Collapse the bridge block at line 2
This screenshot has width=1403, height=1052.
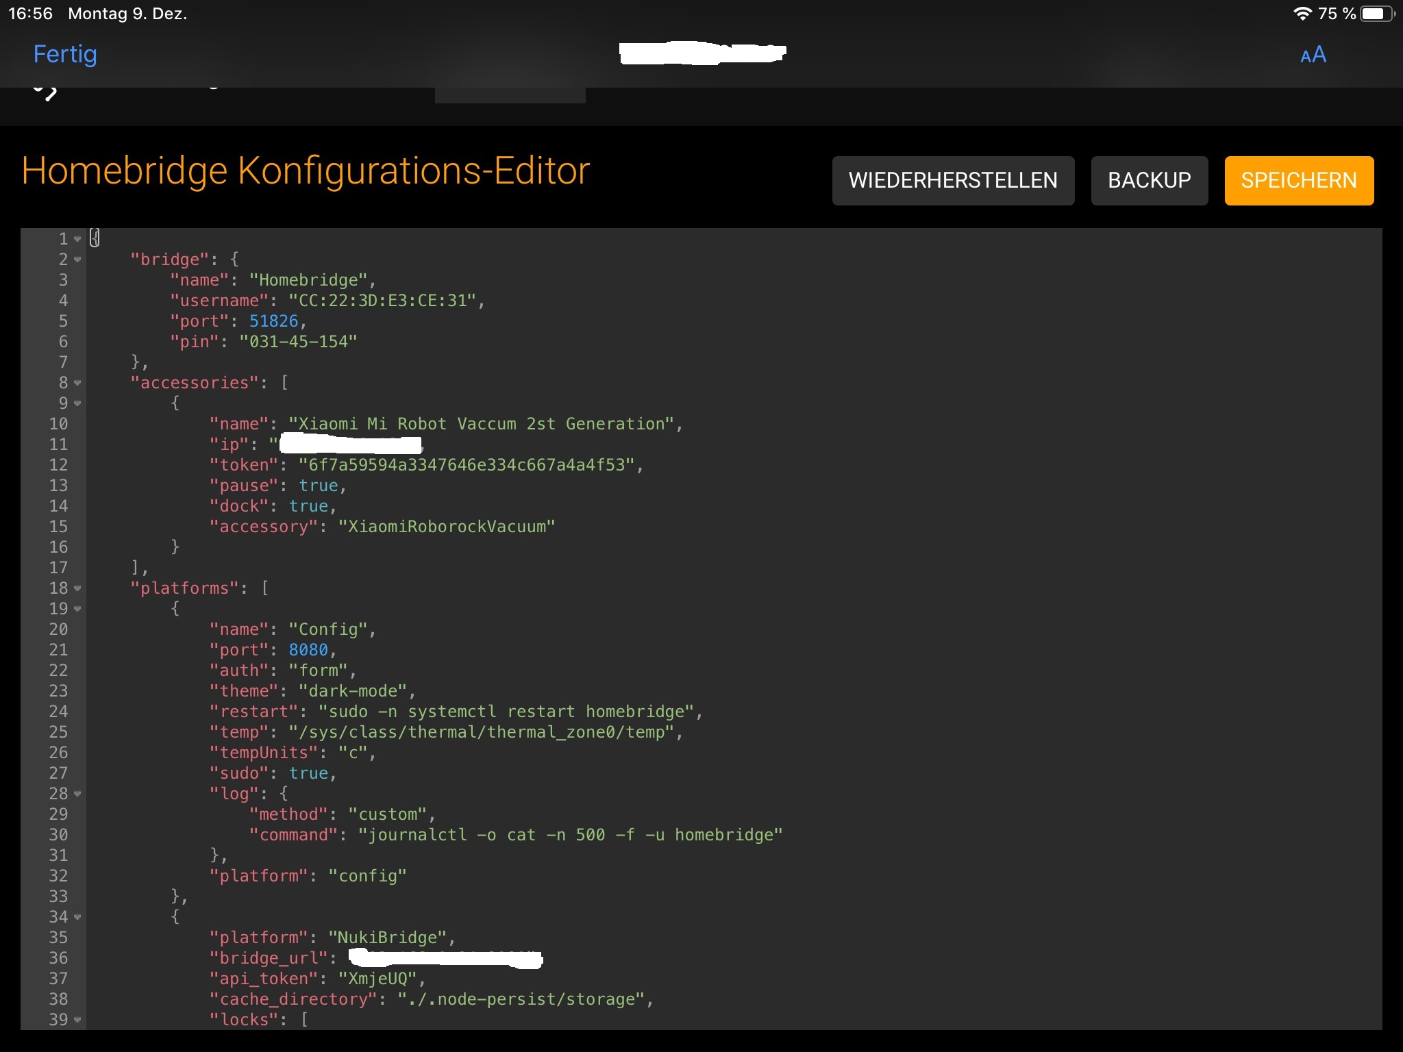77,260
